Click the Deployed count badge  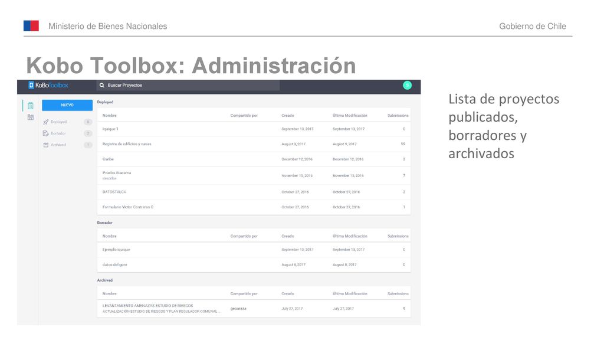click(x=88, y=122)
